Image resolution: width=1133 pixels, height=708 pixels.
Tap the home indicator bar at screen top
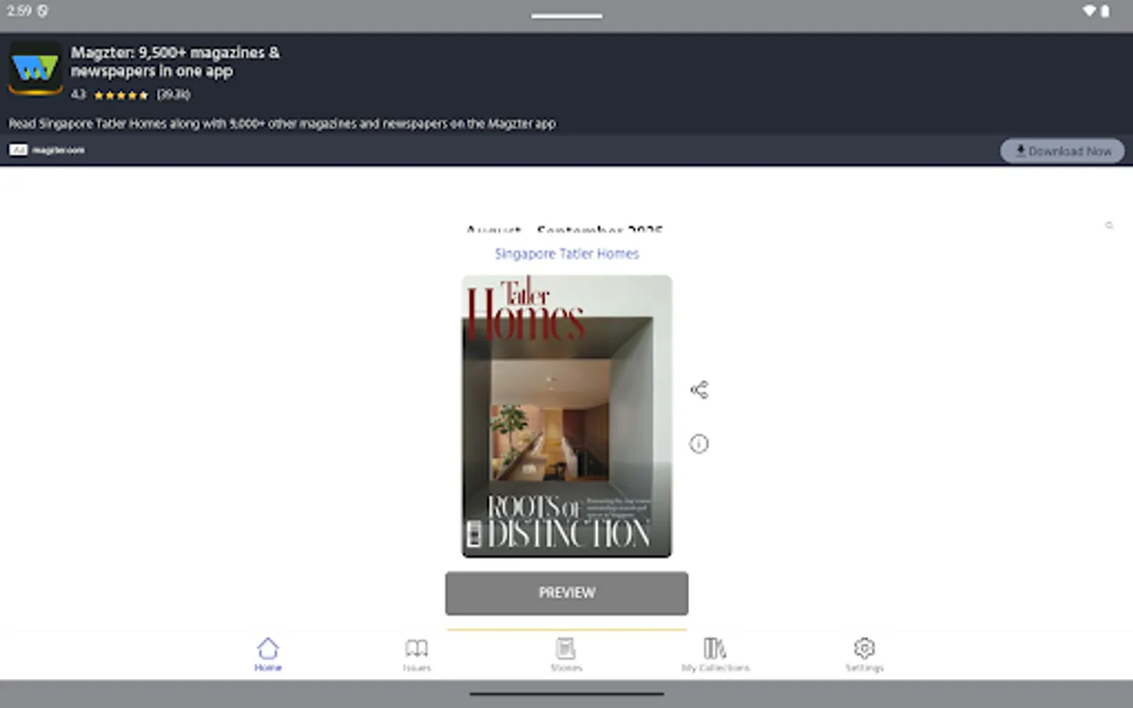click(566, 15)
